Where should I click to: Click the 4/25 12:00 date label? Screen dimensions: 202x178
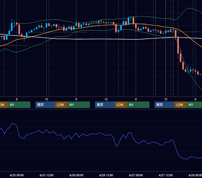[46, 175]
